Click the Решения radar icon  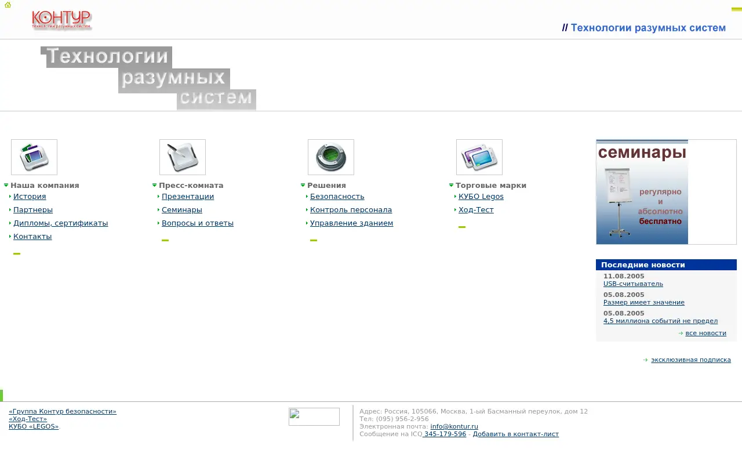pyautogui.click(x=331, y=157)
